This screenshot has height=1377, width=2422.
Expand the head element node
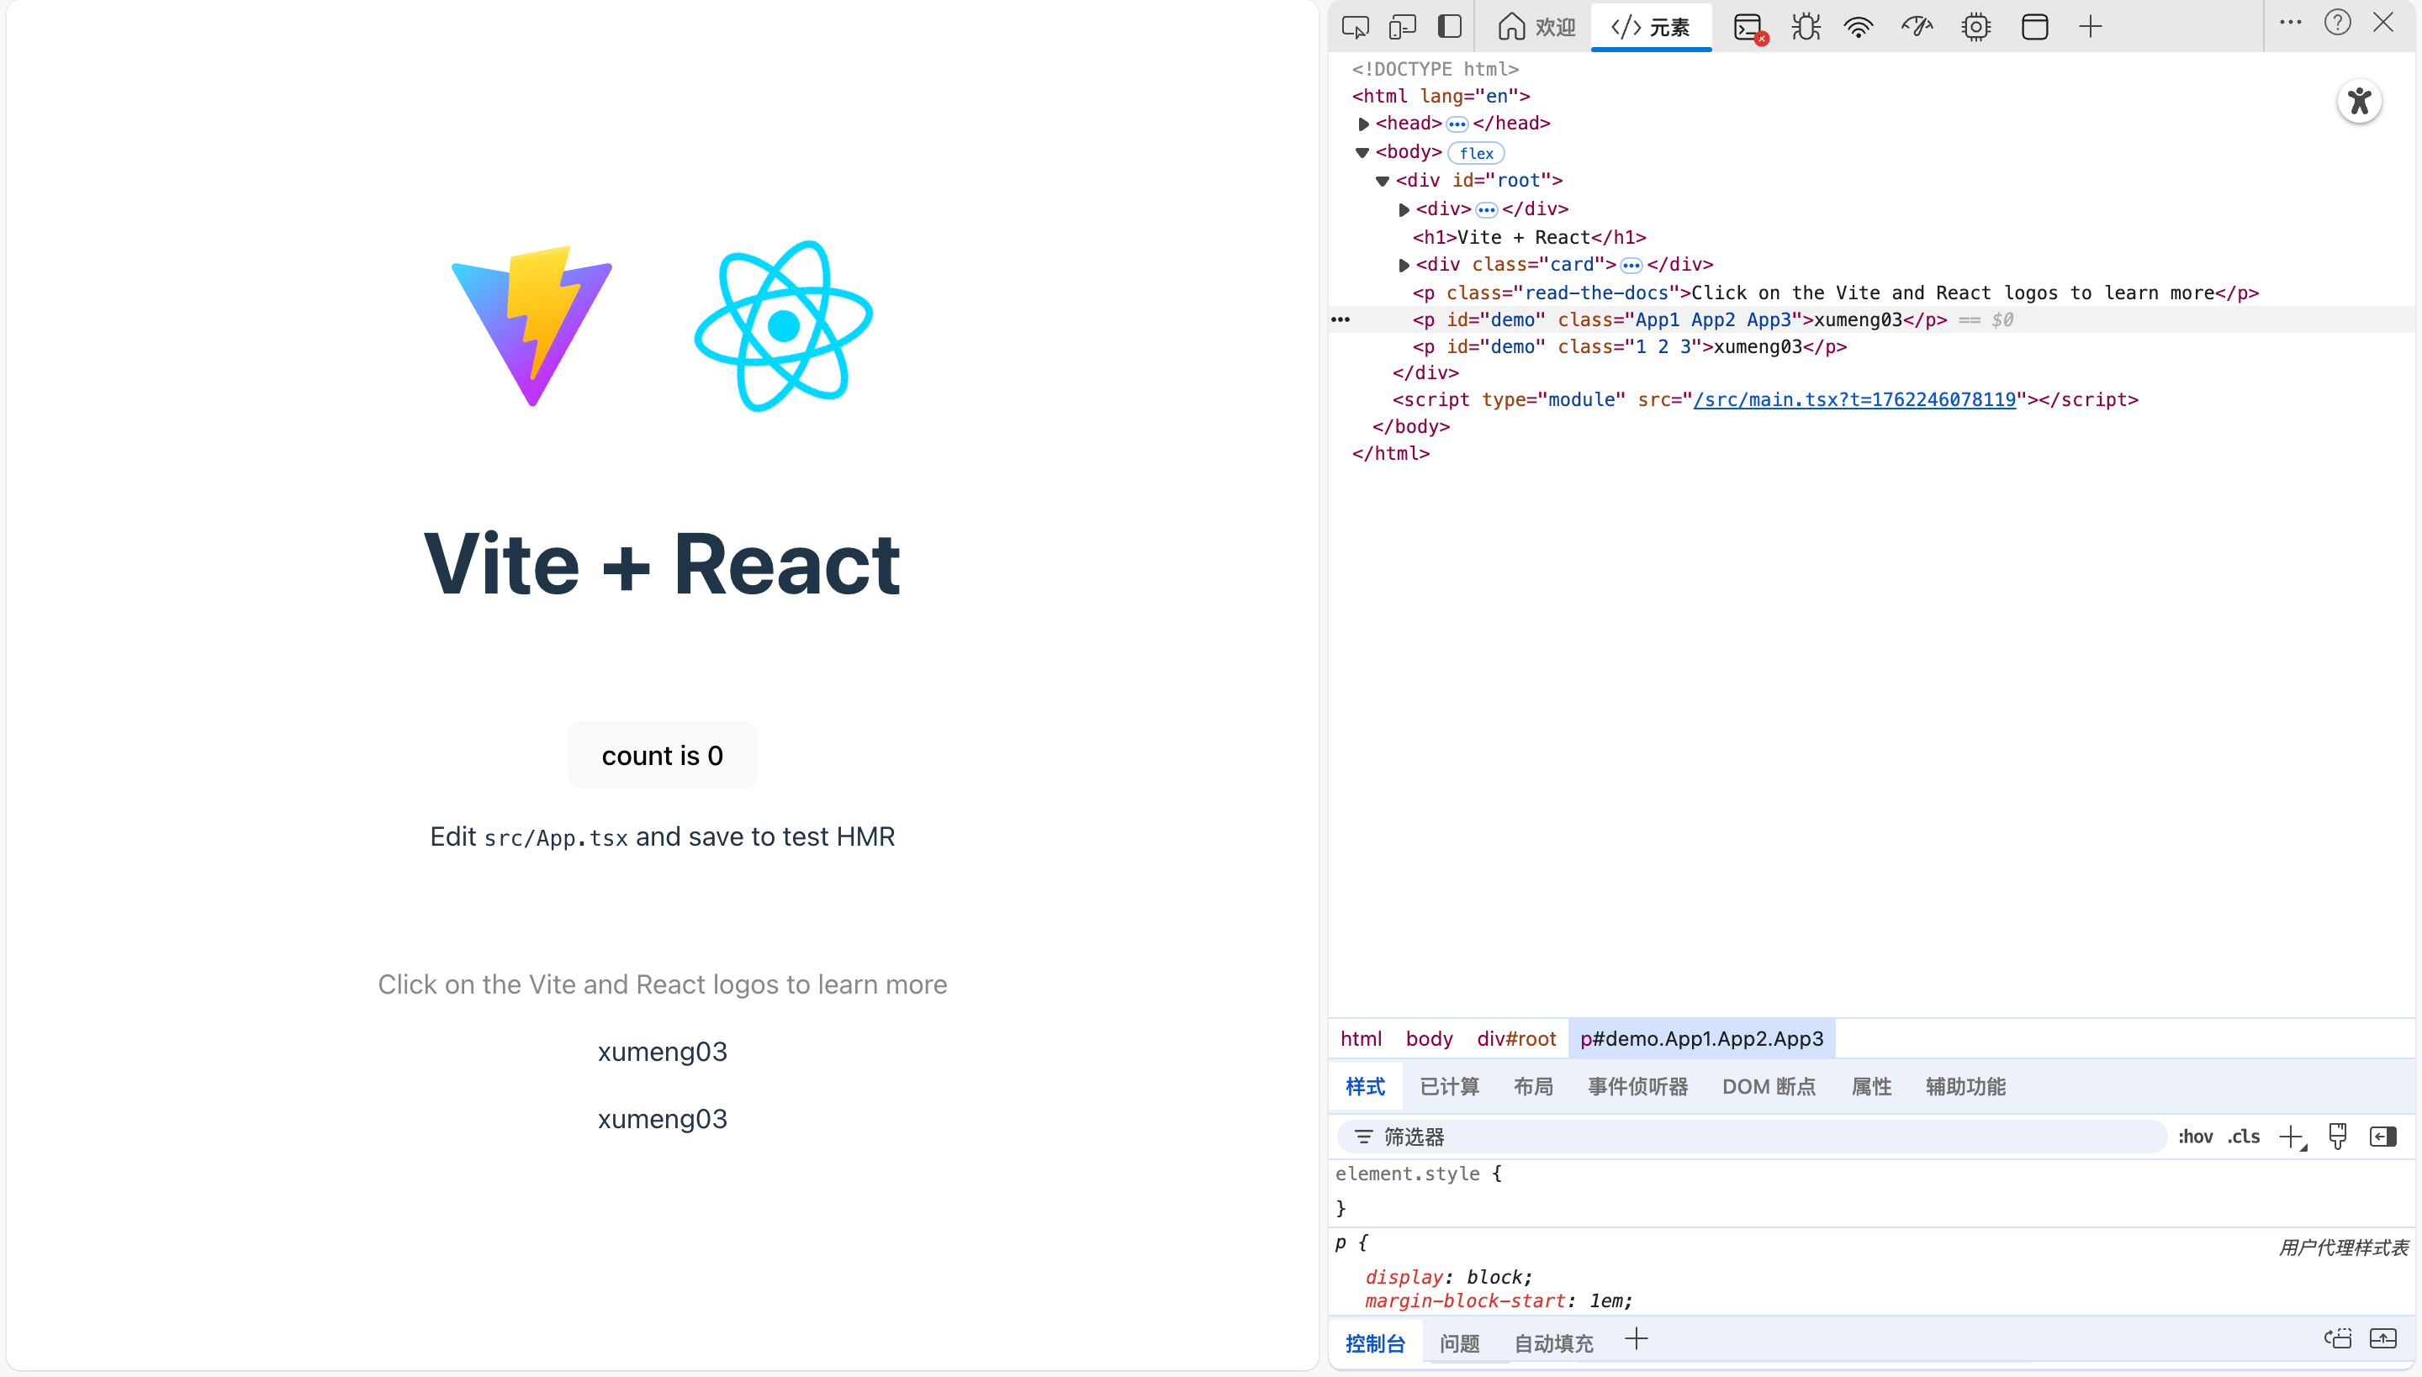click(1363, 124)
